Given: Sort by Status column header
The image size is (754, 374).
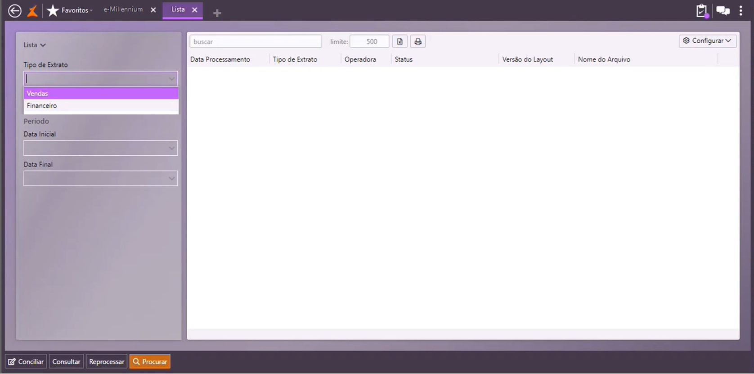Looking at the screenshot, I should click(x=404, y=59).
